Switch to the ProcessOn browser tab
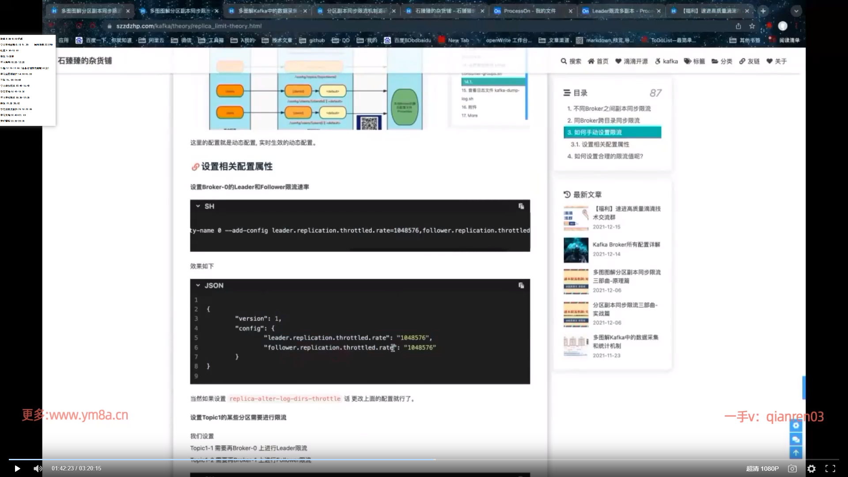Image resolution: width=848 pixels, height=477 pixels. (529, 11)
